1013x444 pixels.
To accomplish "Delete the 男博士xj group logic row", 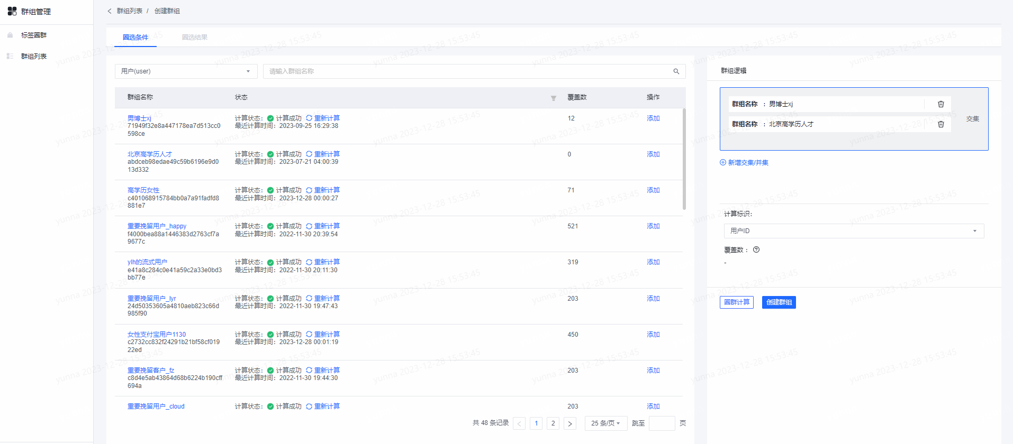I will [x=940, y=104].
